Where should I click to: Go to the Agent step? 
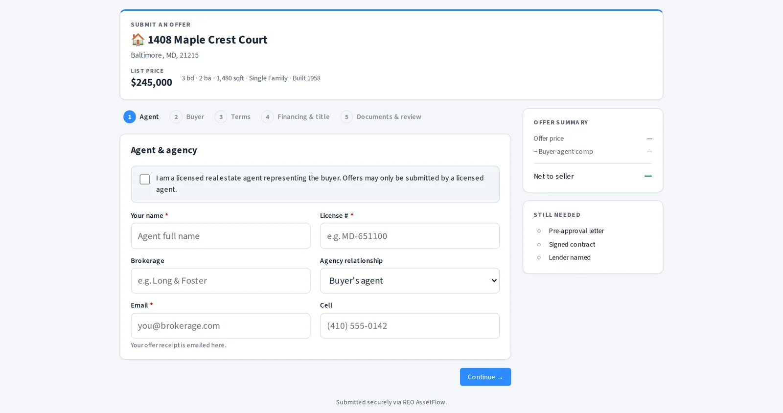pyautogui.click(x=141, y=117)
